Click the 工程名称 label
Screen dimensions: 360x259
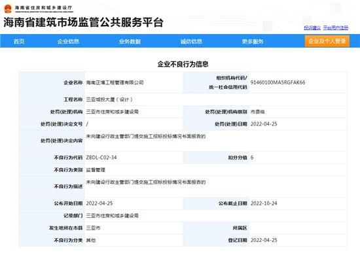point(73,99)
